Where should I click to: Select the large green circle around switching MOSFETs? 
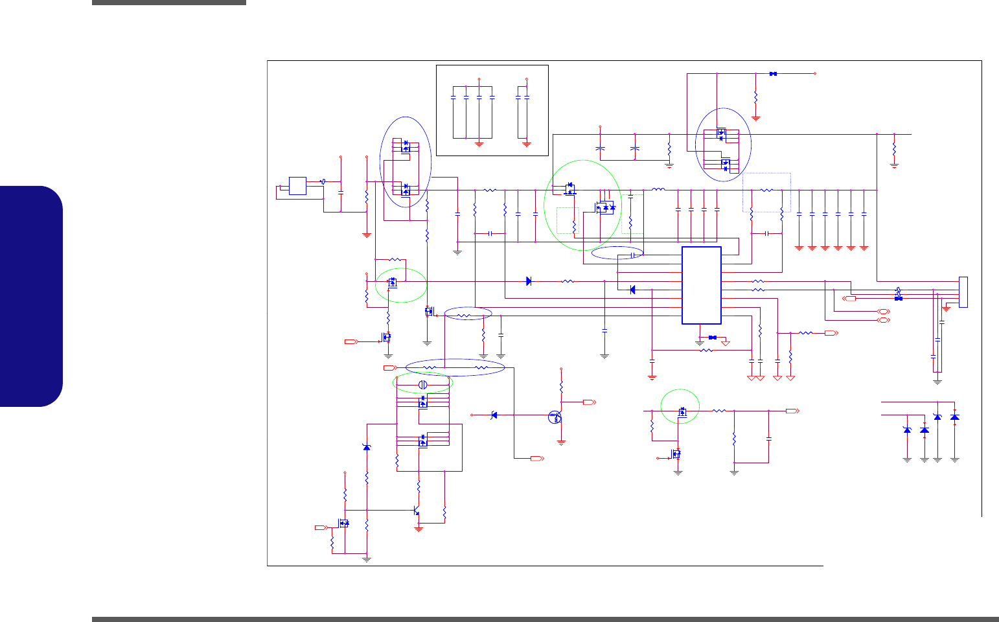coord(583,205)
